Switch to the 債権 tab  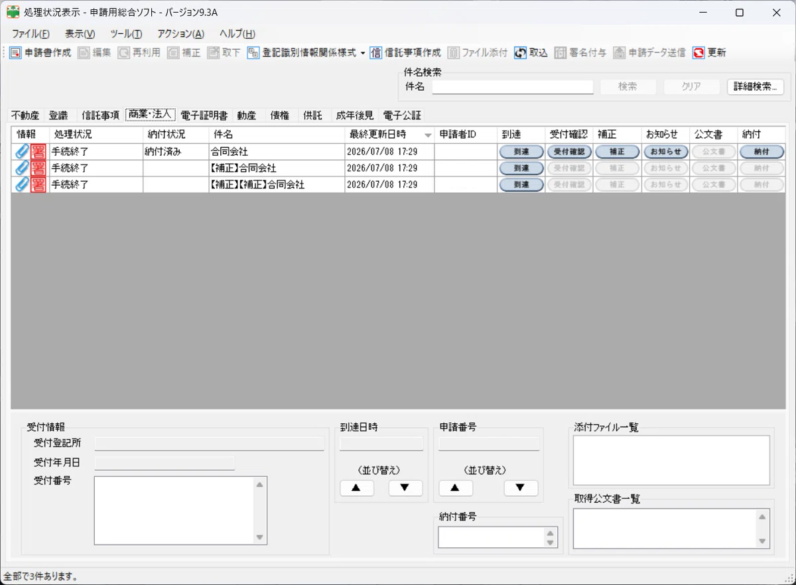[280, 115]
